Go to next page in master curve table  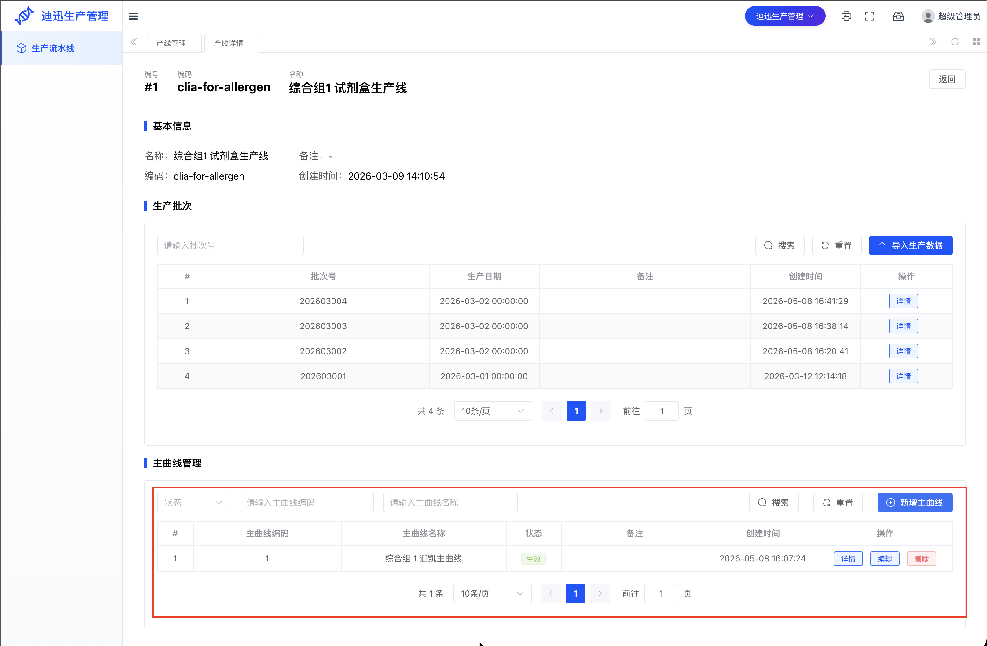tap(600, 594)
